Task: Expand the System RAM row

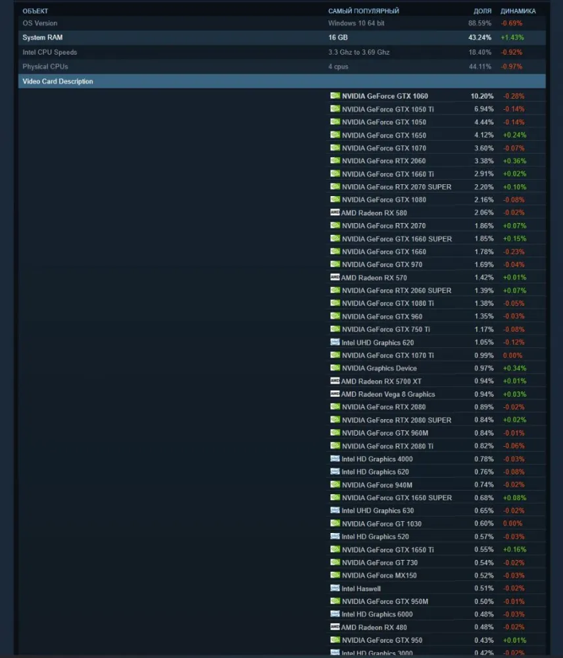Action: coord(42,38)
